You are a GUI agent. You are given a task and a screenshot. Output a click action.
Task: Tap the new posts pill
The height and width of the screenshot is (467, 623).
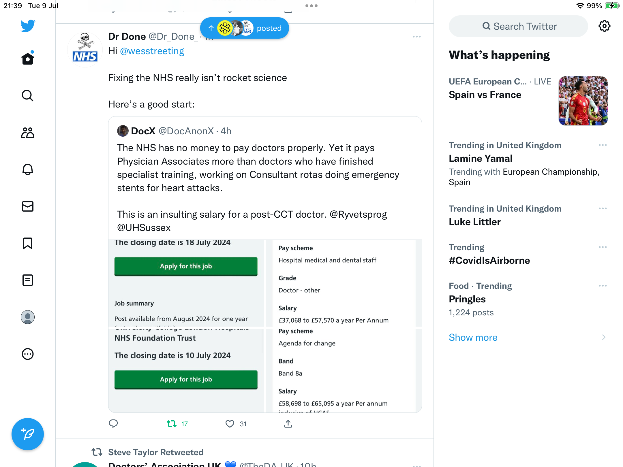(x=245, y=28)
